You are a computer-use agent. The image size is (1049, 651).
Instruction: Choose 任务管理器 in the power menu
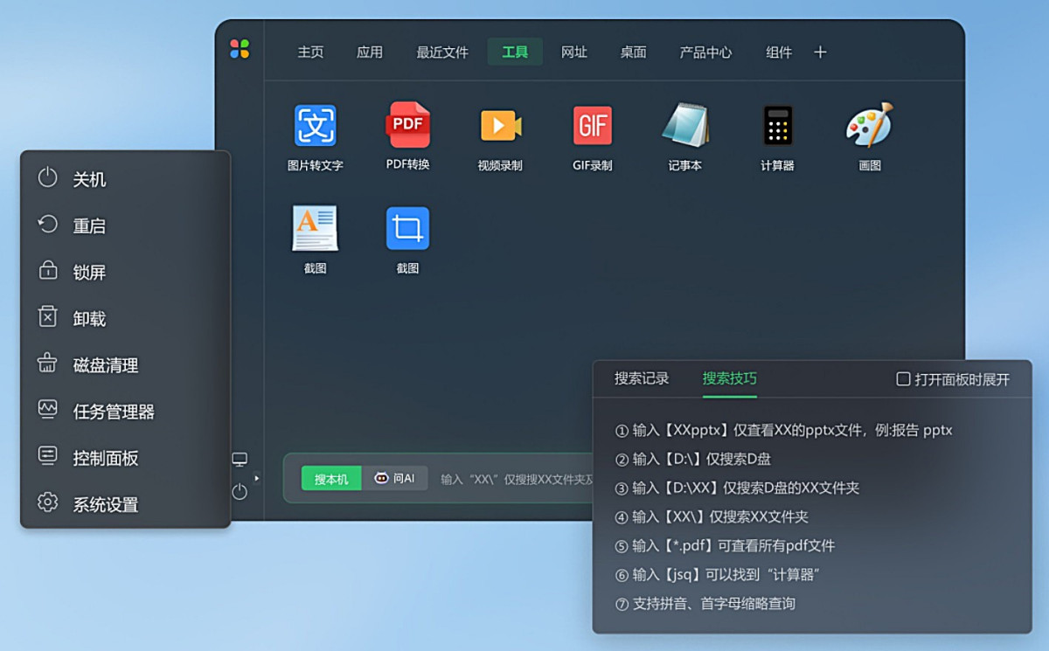114,412
